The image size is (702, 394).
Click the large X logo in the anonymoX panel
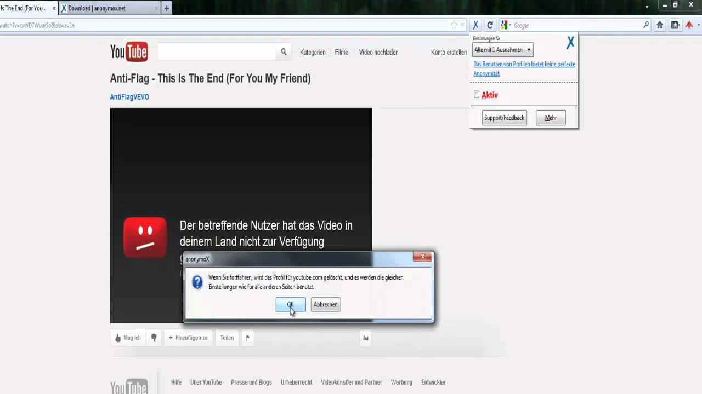[x=570, y=43]
